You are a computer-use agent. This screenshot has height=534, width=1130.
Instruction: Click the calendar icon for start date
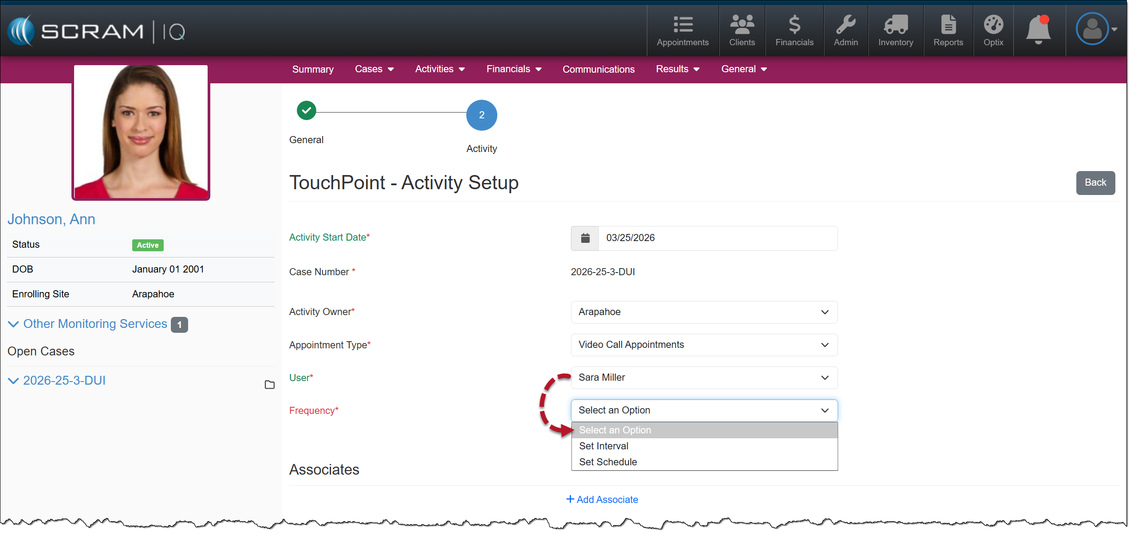(x=585, y=238)
